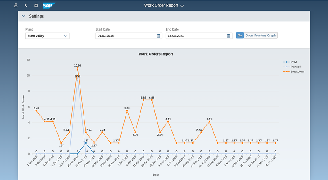This screenshot has height=180, width=328.
Task: Click the 18 Feb 2019 axis label
Action: click(x=73, y=161)
